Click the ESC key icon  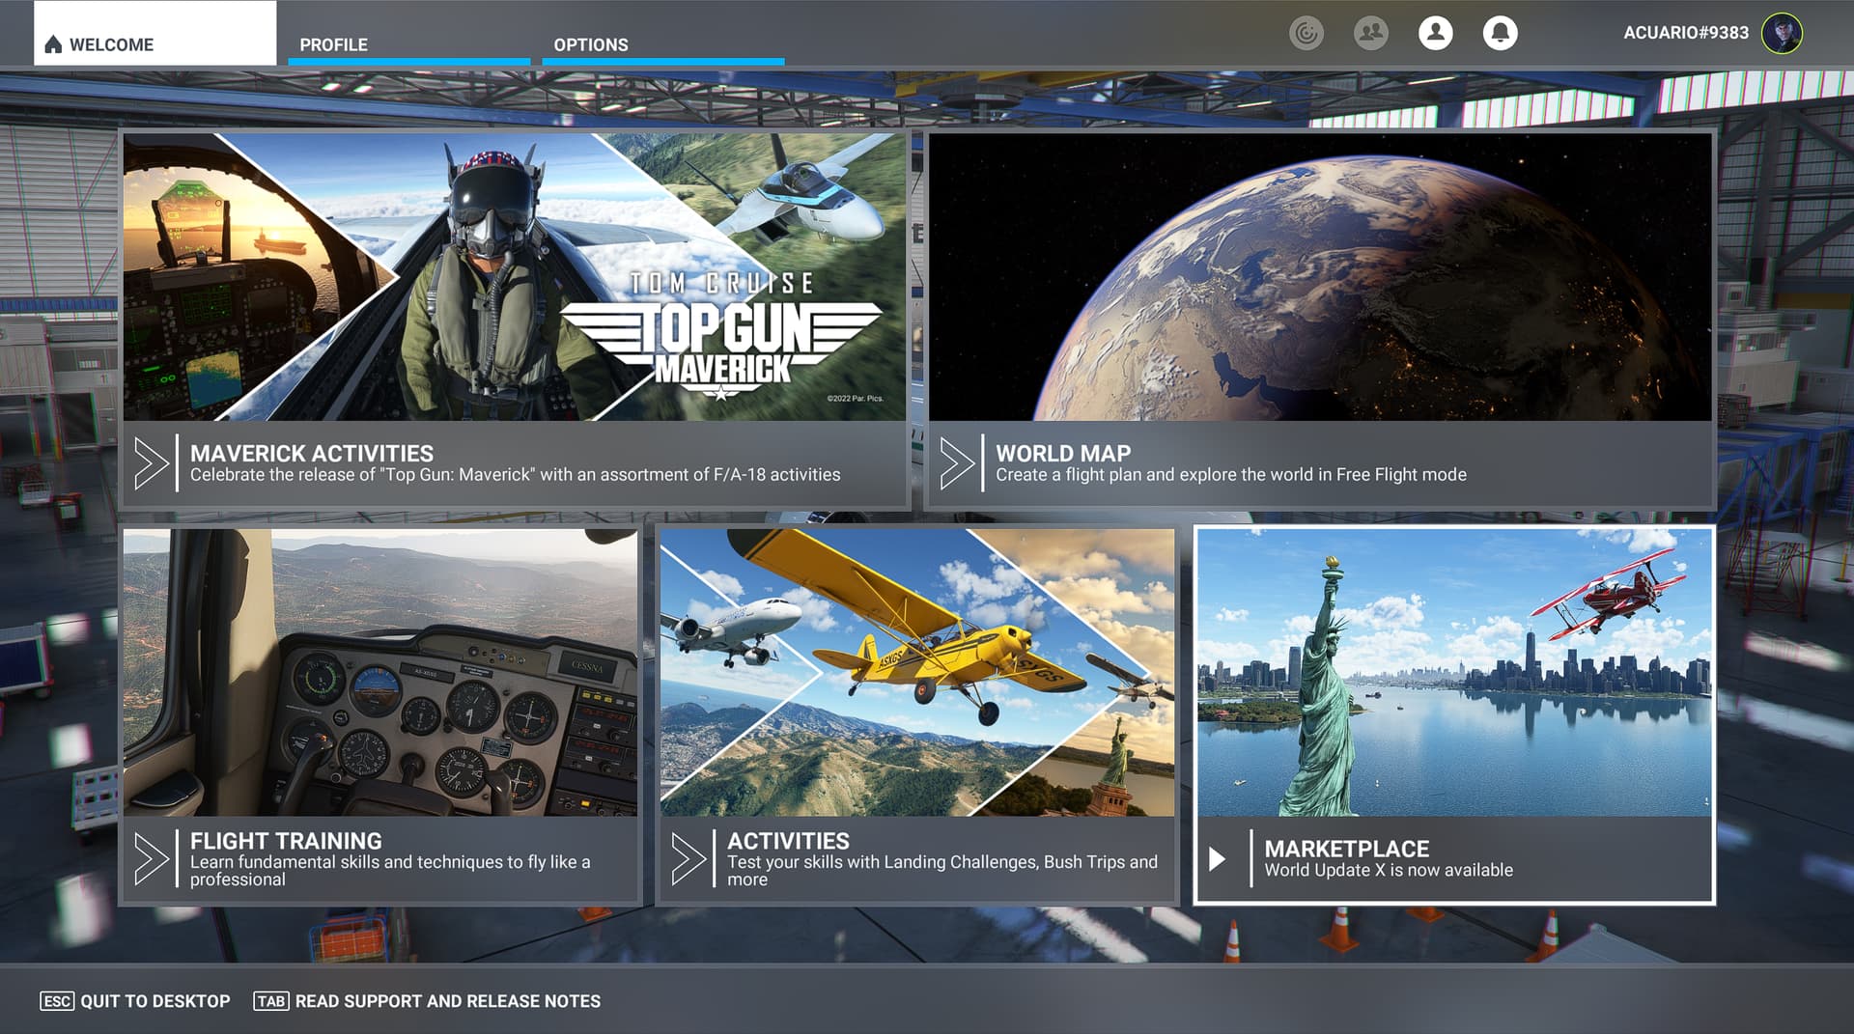click(57, 1001)
